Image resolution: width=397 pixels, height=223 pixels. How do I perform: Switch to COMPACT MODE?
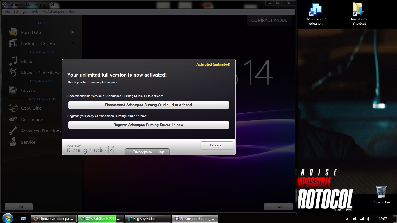coord(269,20)
